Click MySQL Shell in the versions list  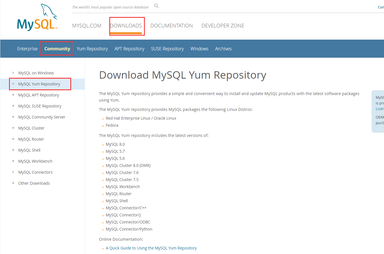click(x=117, y=201)
